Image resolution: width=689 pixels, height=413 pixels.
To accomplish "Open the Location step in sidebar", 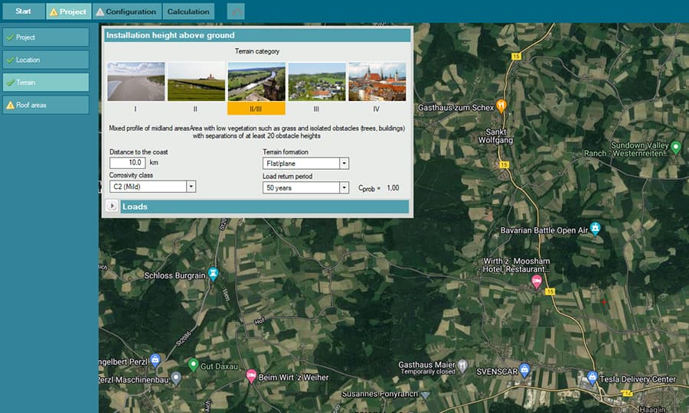I will (x=45, y=60).
